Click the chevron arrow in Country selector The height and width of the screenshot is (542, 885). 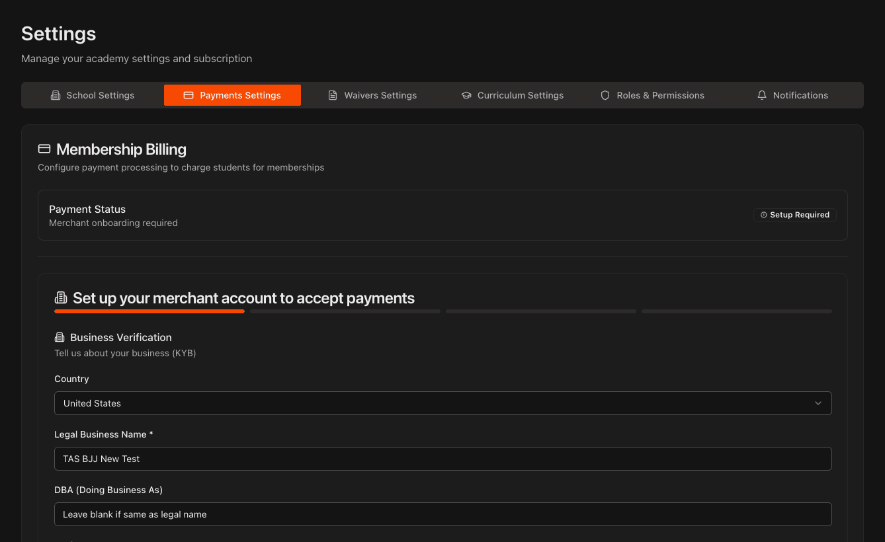[x=818, y=403]
